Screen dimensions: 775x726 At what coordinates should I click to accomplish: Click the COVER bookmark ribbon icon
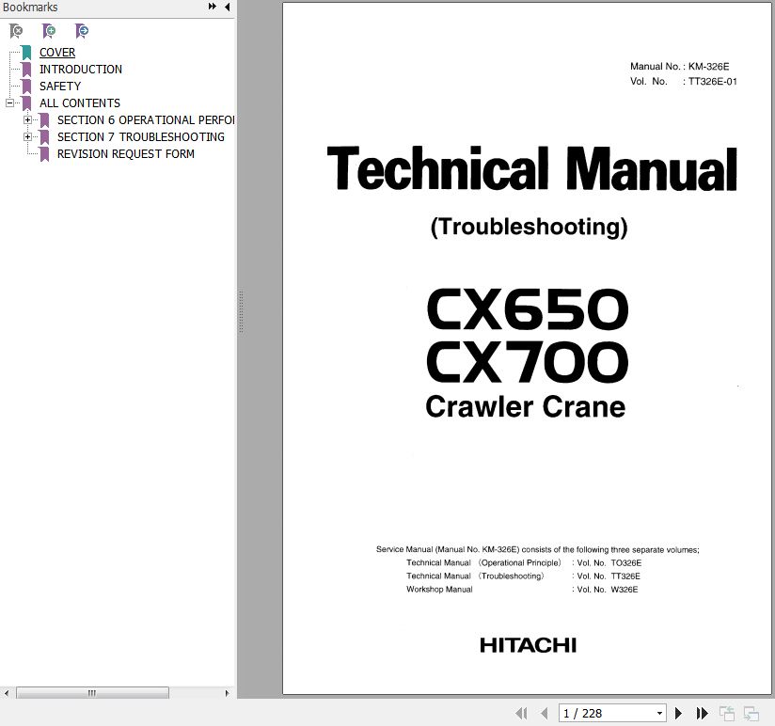(26, 53)
